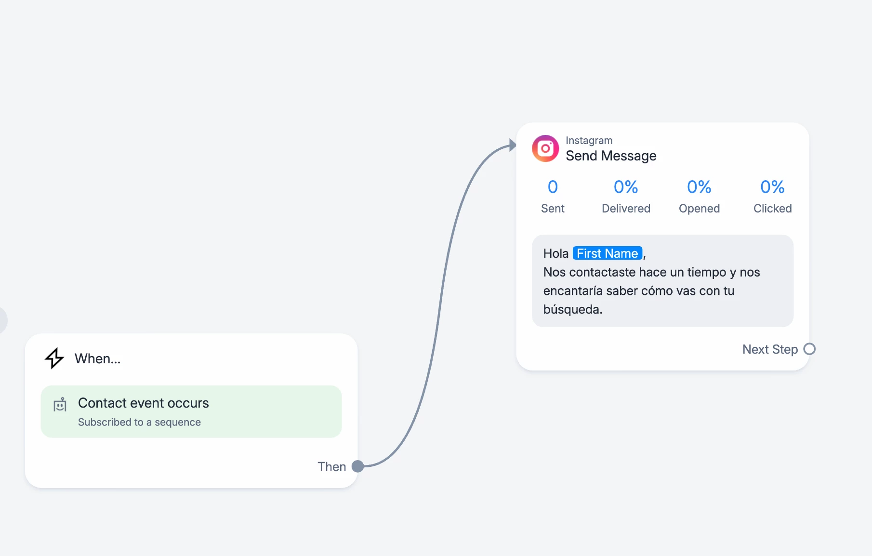Screen dimensions: 872x556
Task: Click the lightning bolt trigger icon
Action: (54, 358)
